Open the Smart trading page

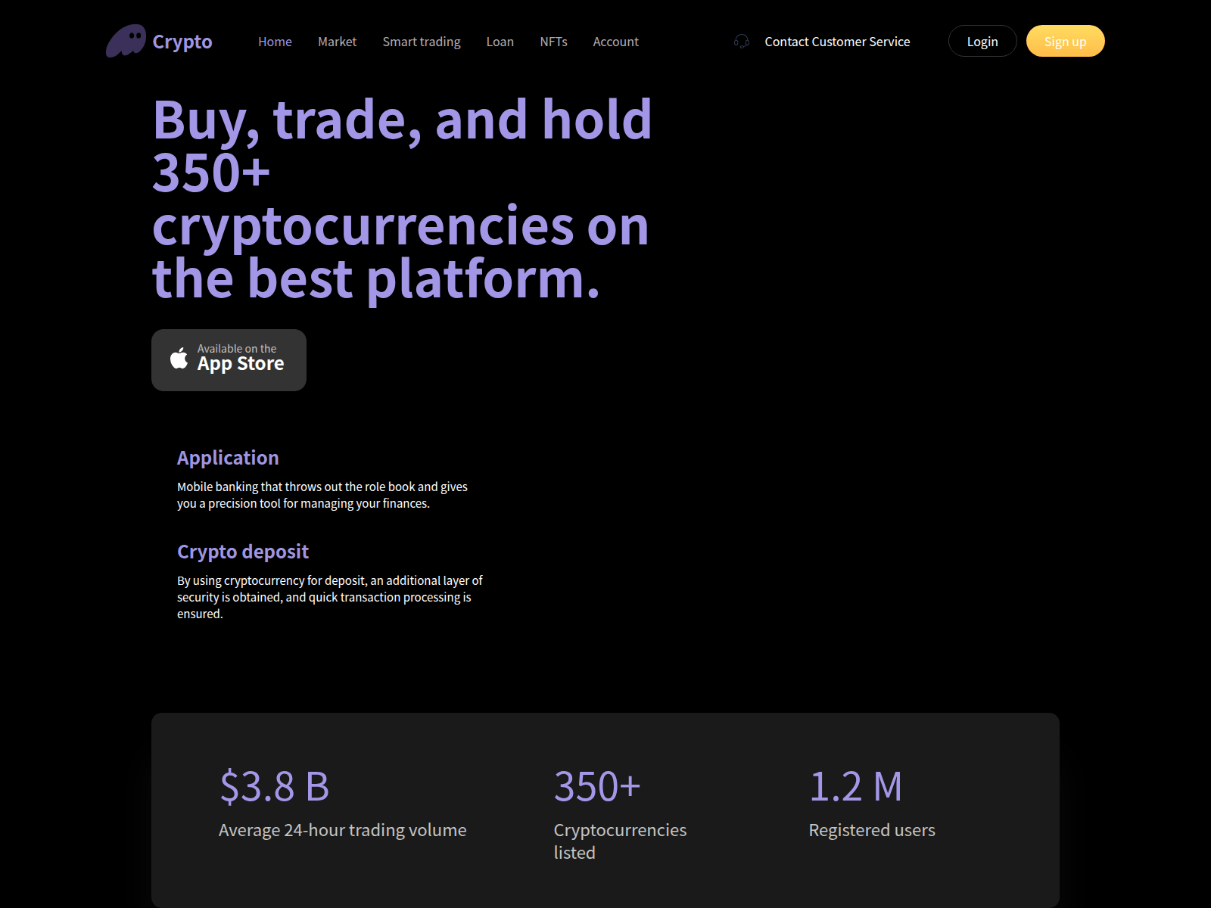point(421,42)
